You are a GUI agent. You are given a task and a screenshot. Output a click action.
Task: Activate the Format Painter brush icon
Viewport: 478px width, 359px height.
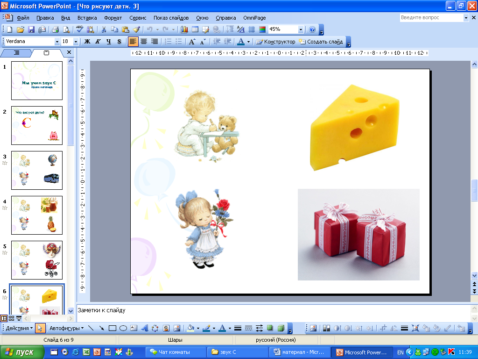[x=136, y=29]
